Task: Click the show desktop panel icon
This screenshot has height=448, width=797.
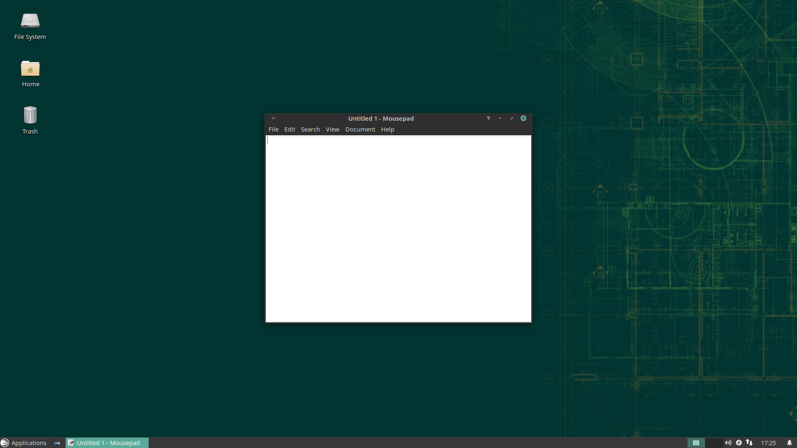Action: 57,443
